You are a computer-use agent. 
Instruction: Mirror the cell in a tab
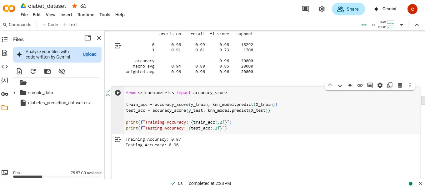[x=390, y=85]
